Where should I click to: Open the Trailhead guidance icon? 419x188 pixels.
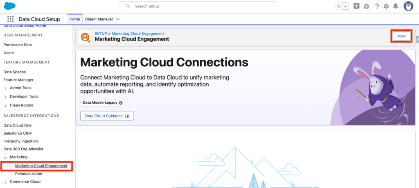(366, 6)
